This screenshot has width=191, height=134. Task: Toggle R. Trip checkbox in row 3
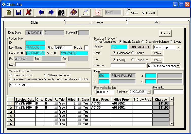56,112
